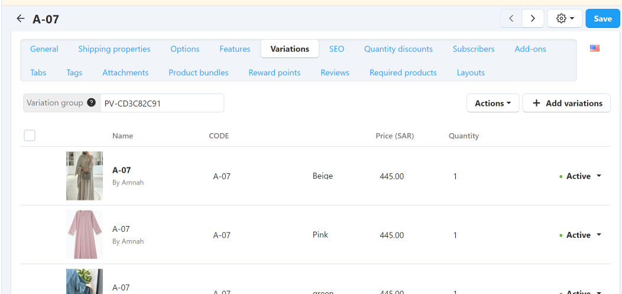
Task: Click the Price (SAR) column header
Action: (x=395, y=135)
